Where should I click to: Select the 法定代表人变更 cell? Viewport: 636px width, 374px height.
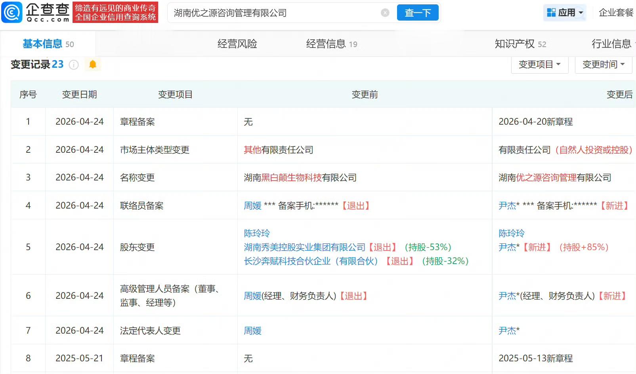coord(176,330)
